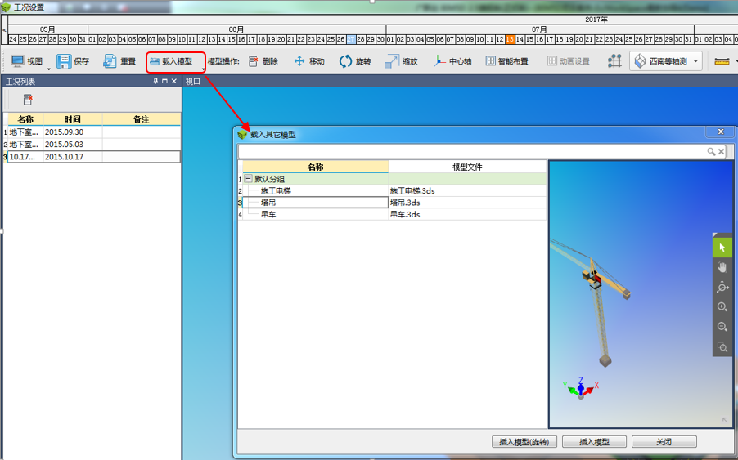Select the arrow pointer tool in preview
The width and height of the screenshot is (738, 460).
pyautogui.click(x=722, y=248)
